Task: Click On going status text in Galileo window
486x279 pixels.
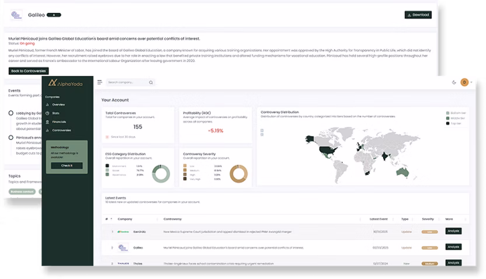Action: tap(27, 43)
